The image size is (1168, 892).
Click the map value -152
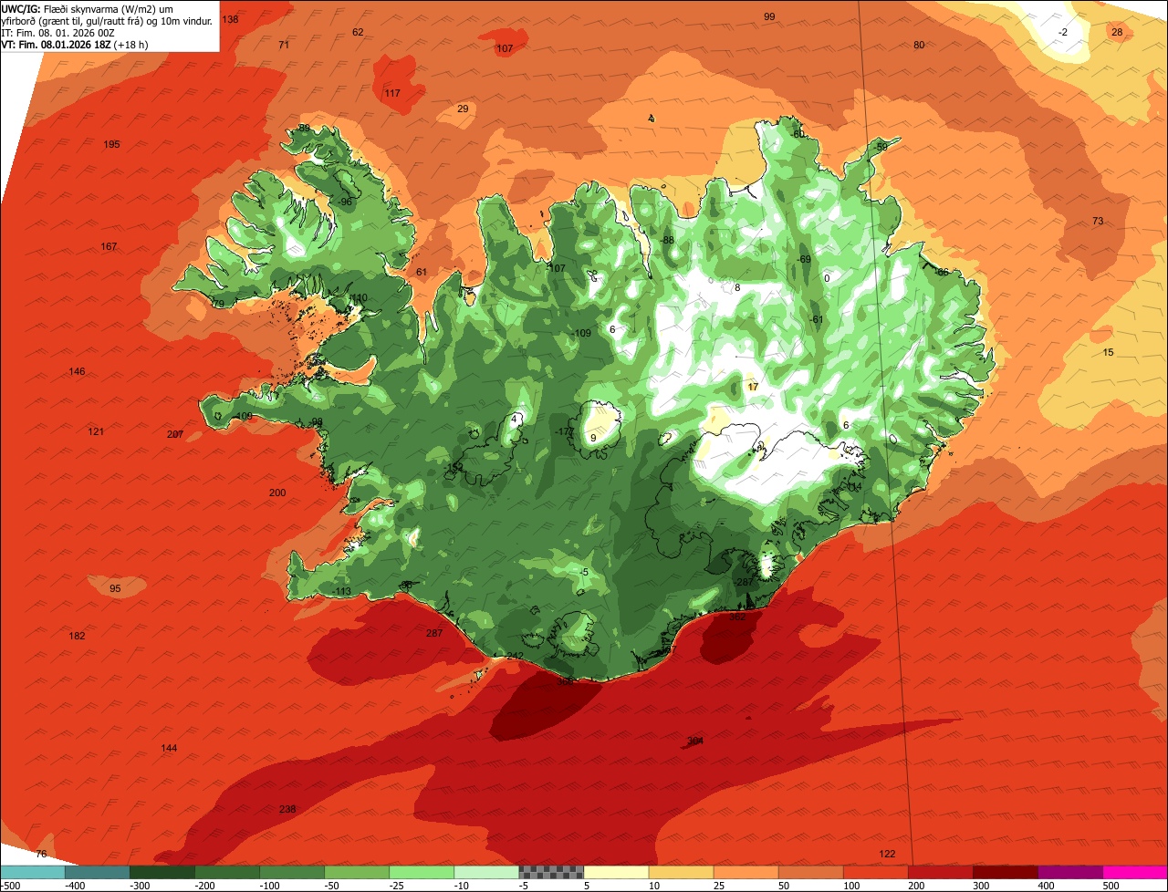point(454,466)
